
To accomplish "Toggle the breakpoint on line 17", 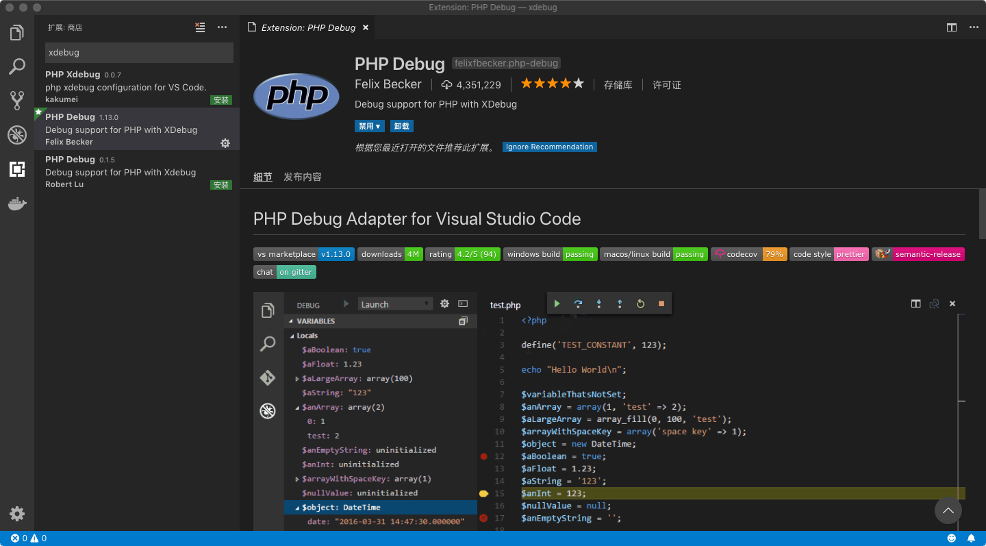I will (483, 519).
